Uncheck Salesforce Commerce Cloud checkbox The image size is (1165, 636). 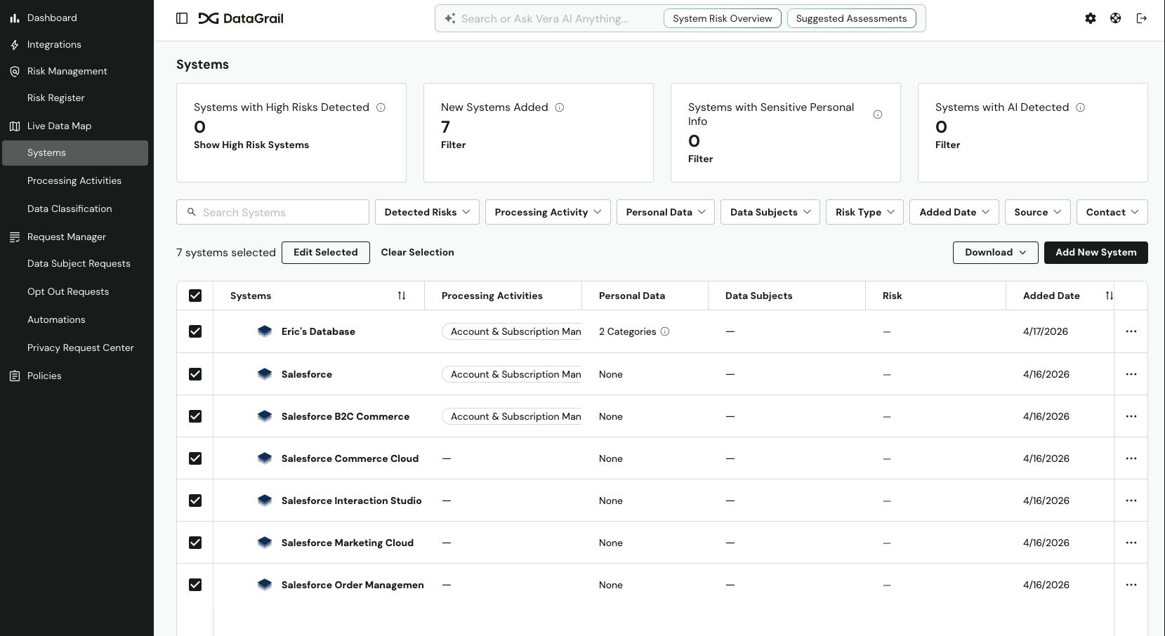195,458
